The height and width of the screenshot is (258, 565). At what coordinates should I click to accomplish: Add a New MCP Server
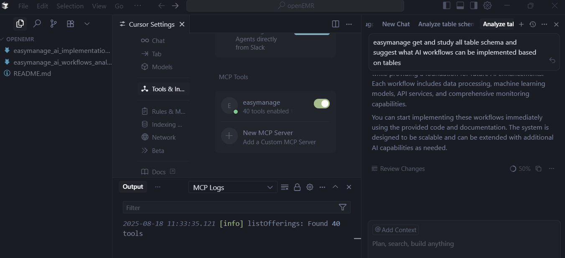[275, 137]
